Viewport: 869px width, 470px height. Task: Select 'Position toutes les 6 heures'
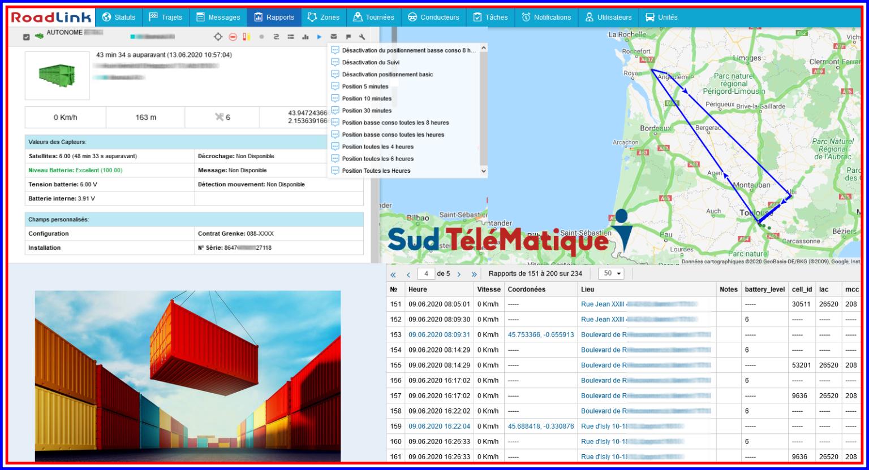(x=403, y=159)
